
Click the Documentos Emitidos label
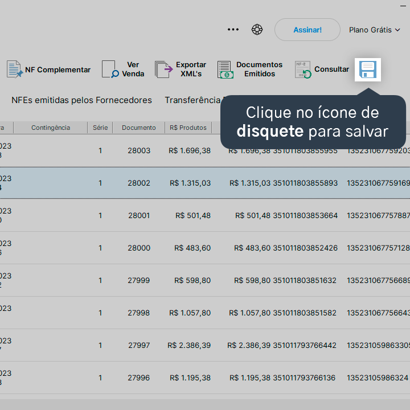tap(260, 69)
